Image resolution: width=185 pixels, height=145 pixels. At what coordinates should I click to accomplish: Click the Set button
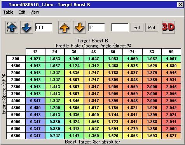pyautogui.click(x=137, y=28)
